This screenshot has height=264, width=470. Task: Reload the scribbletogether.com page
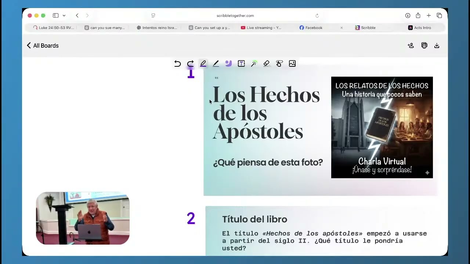pyautogui.click(x=317, y=15)
